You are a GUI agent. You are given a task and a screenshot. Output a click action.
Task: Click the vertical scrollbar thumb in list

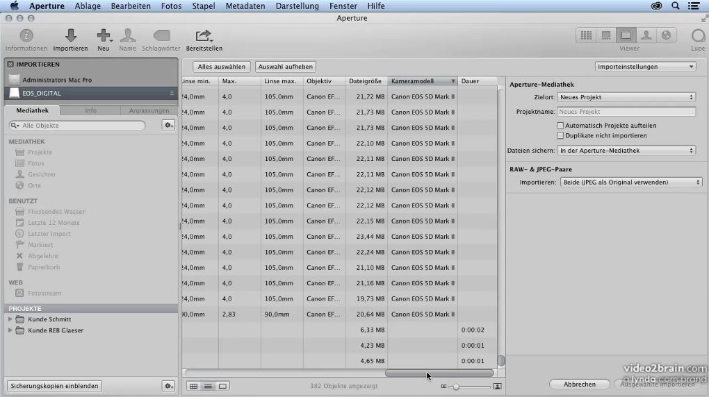pyautogui.click(x=501, y=360)
